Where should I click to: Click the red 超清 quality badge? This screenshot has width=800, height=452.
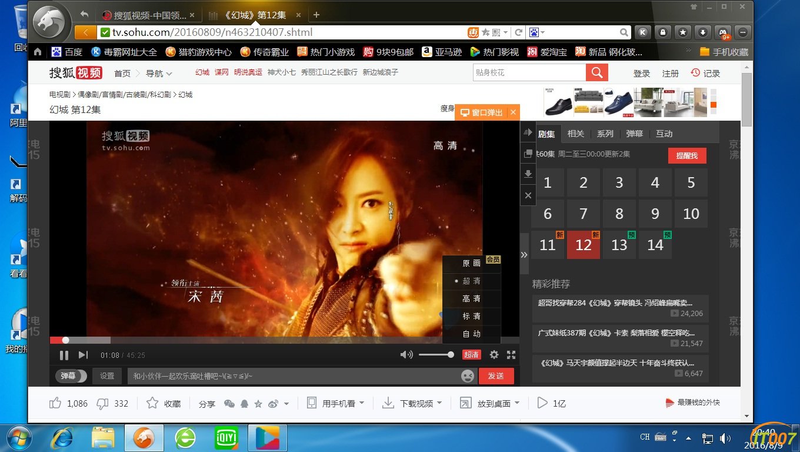pos(471,354)
